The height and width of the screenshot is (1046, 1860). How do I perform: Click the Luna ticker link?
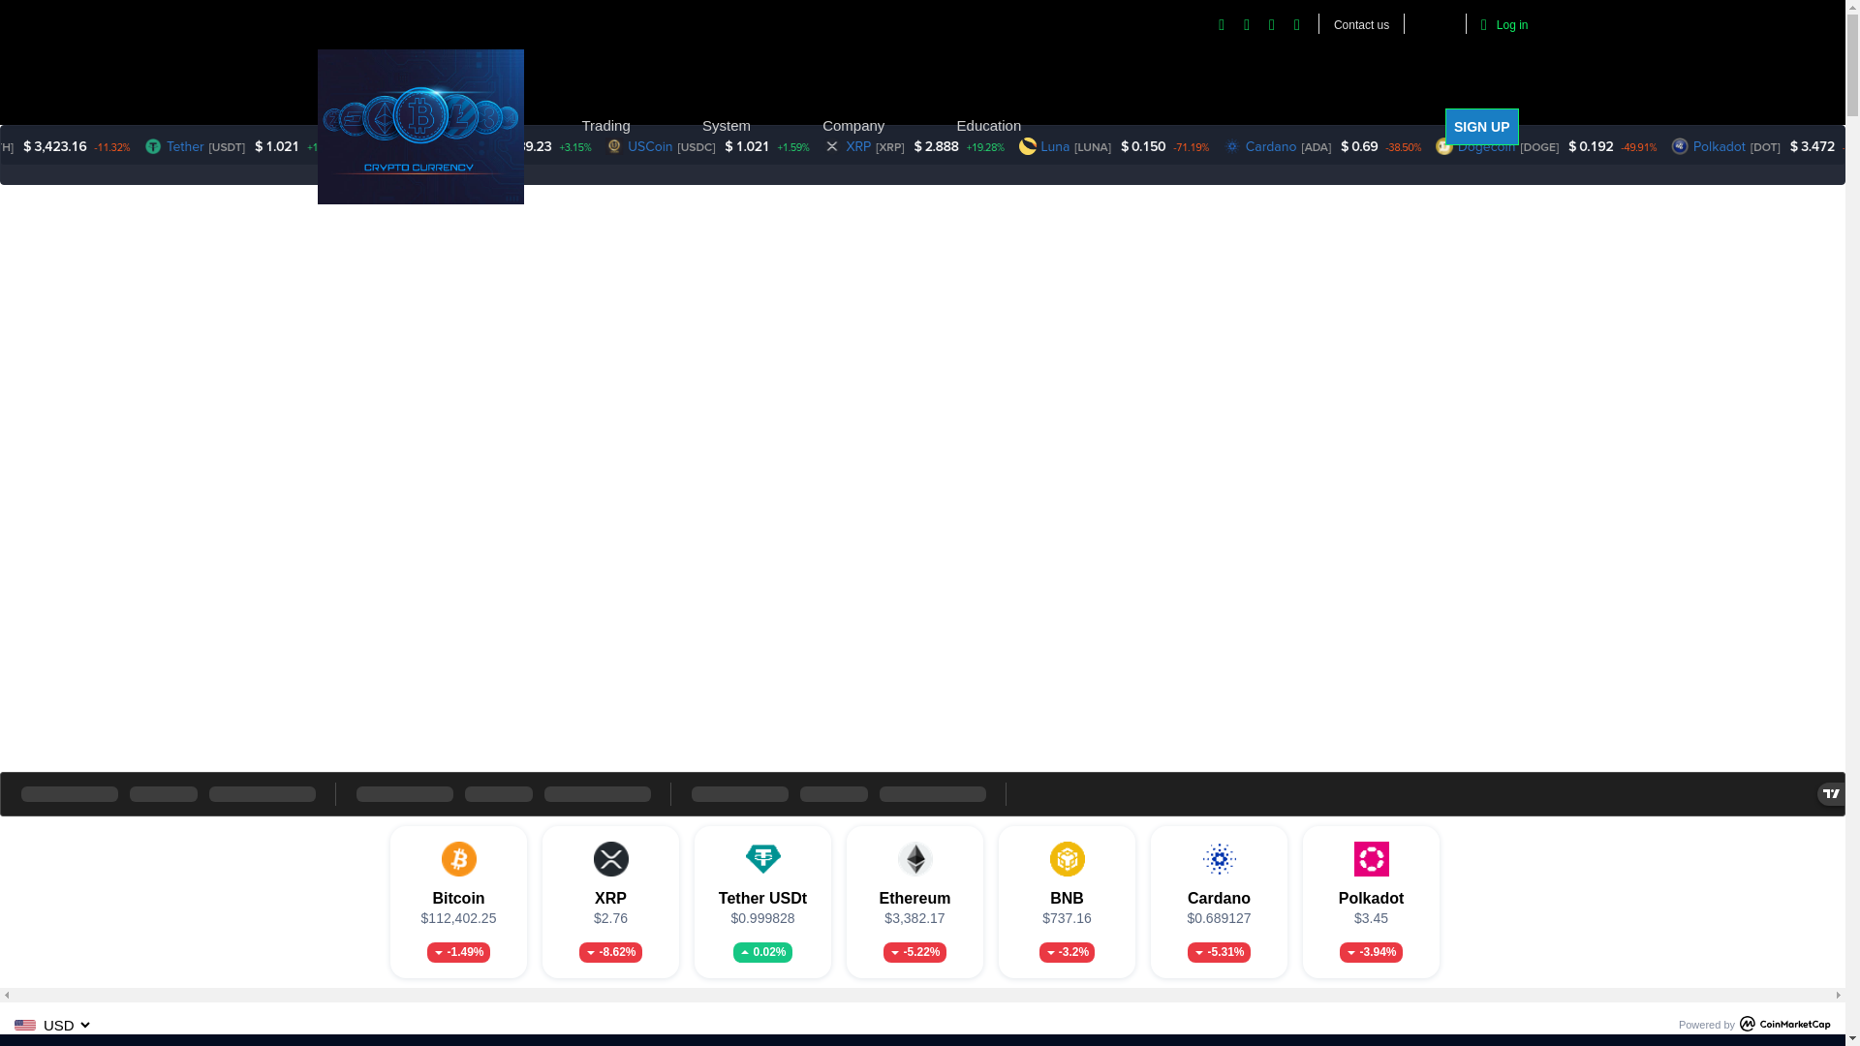click(x=1055, y=147)
